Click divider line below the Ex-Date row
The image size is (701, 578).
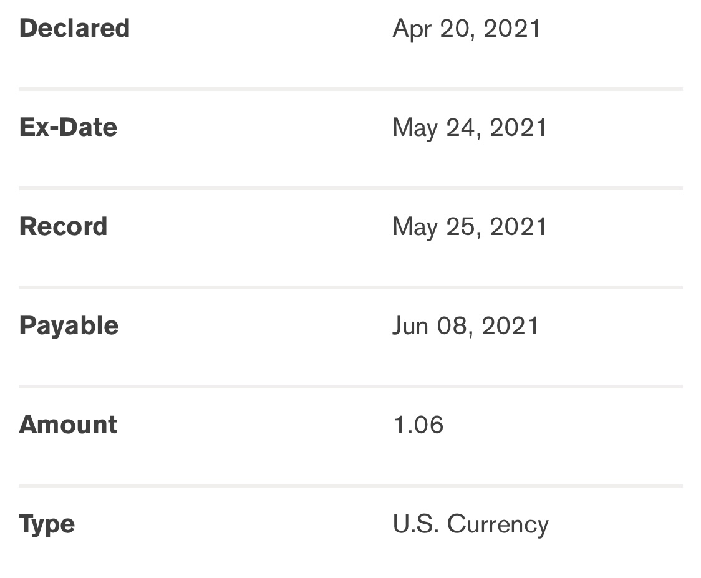pos(350,188)
